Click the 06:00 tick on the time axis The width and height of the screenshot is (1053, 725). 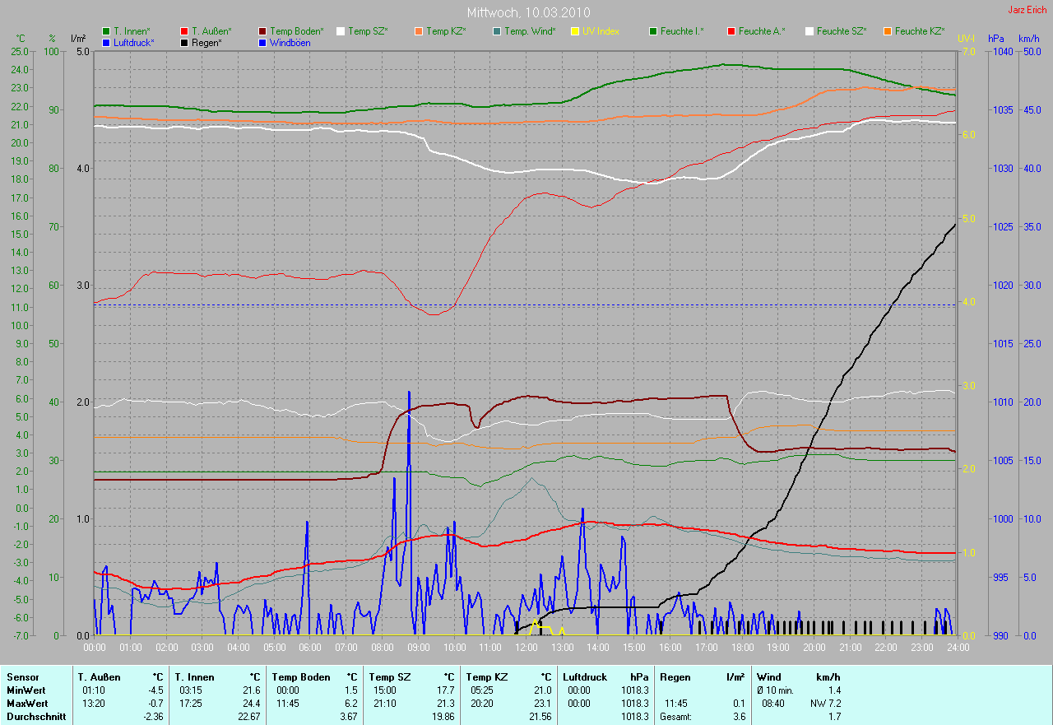310,648
